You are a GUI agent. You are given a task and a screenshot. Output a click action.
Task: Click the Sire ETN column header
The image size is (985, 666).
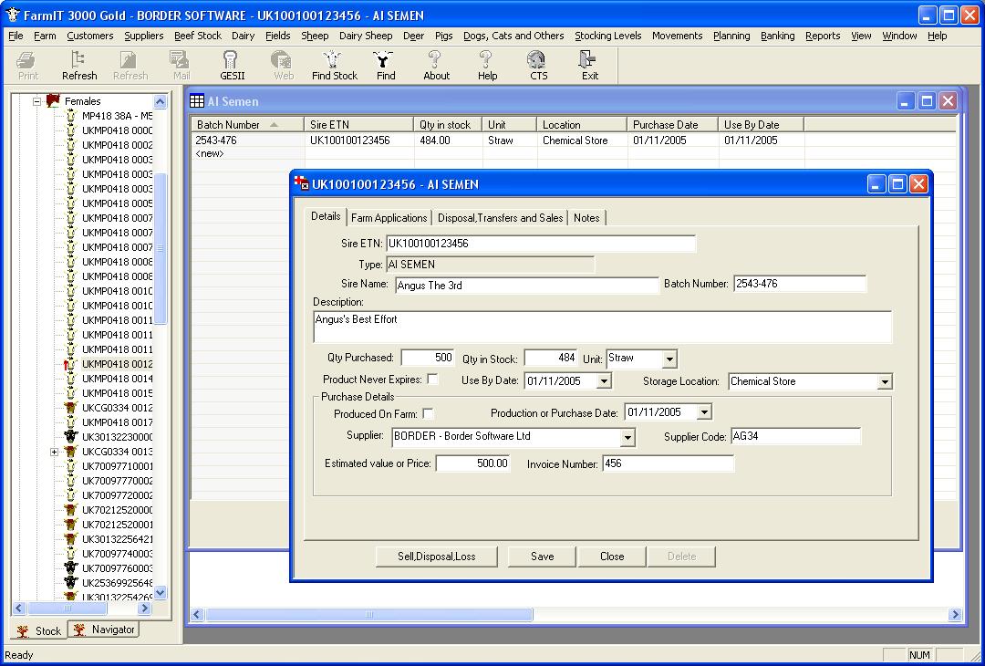(x=358, y=124)
